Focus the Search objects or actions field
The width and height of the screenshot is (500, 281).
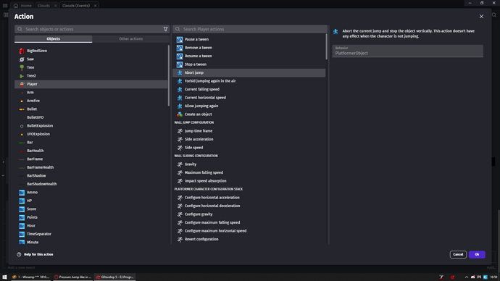coord(93,29)
